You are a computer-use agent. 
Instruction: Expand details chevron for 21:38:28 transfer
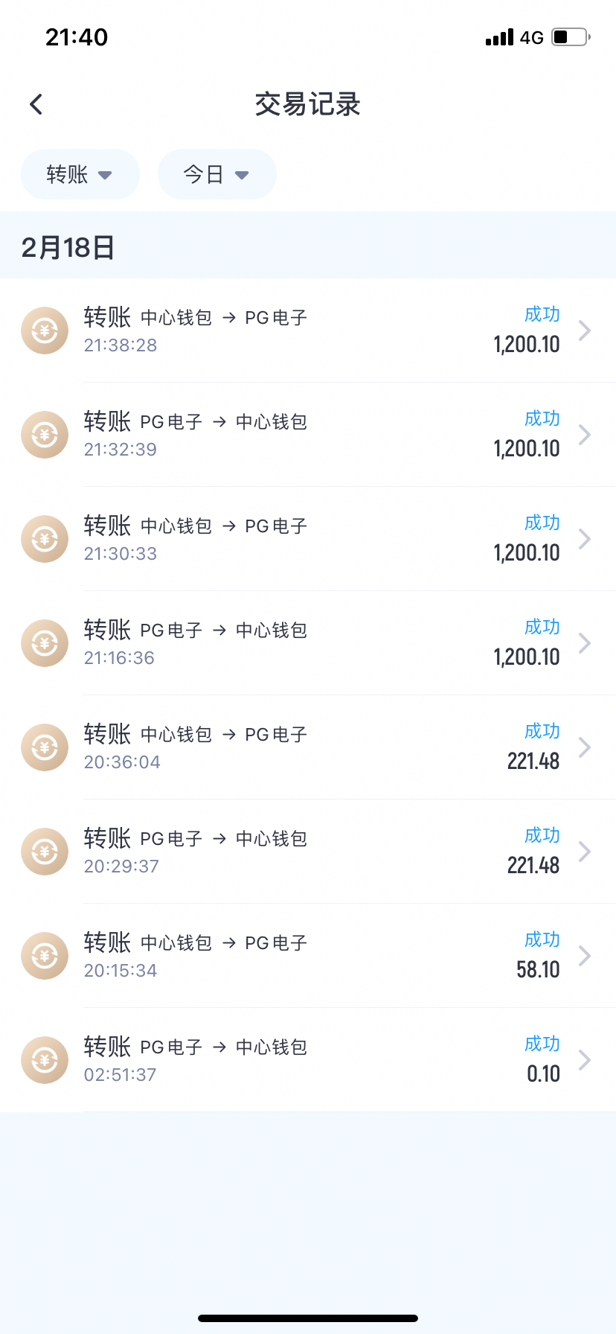tap(585, 331)
